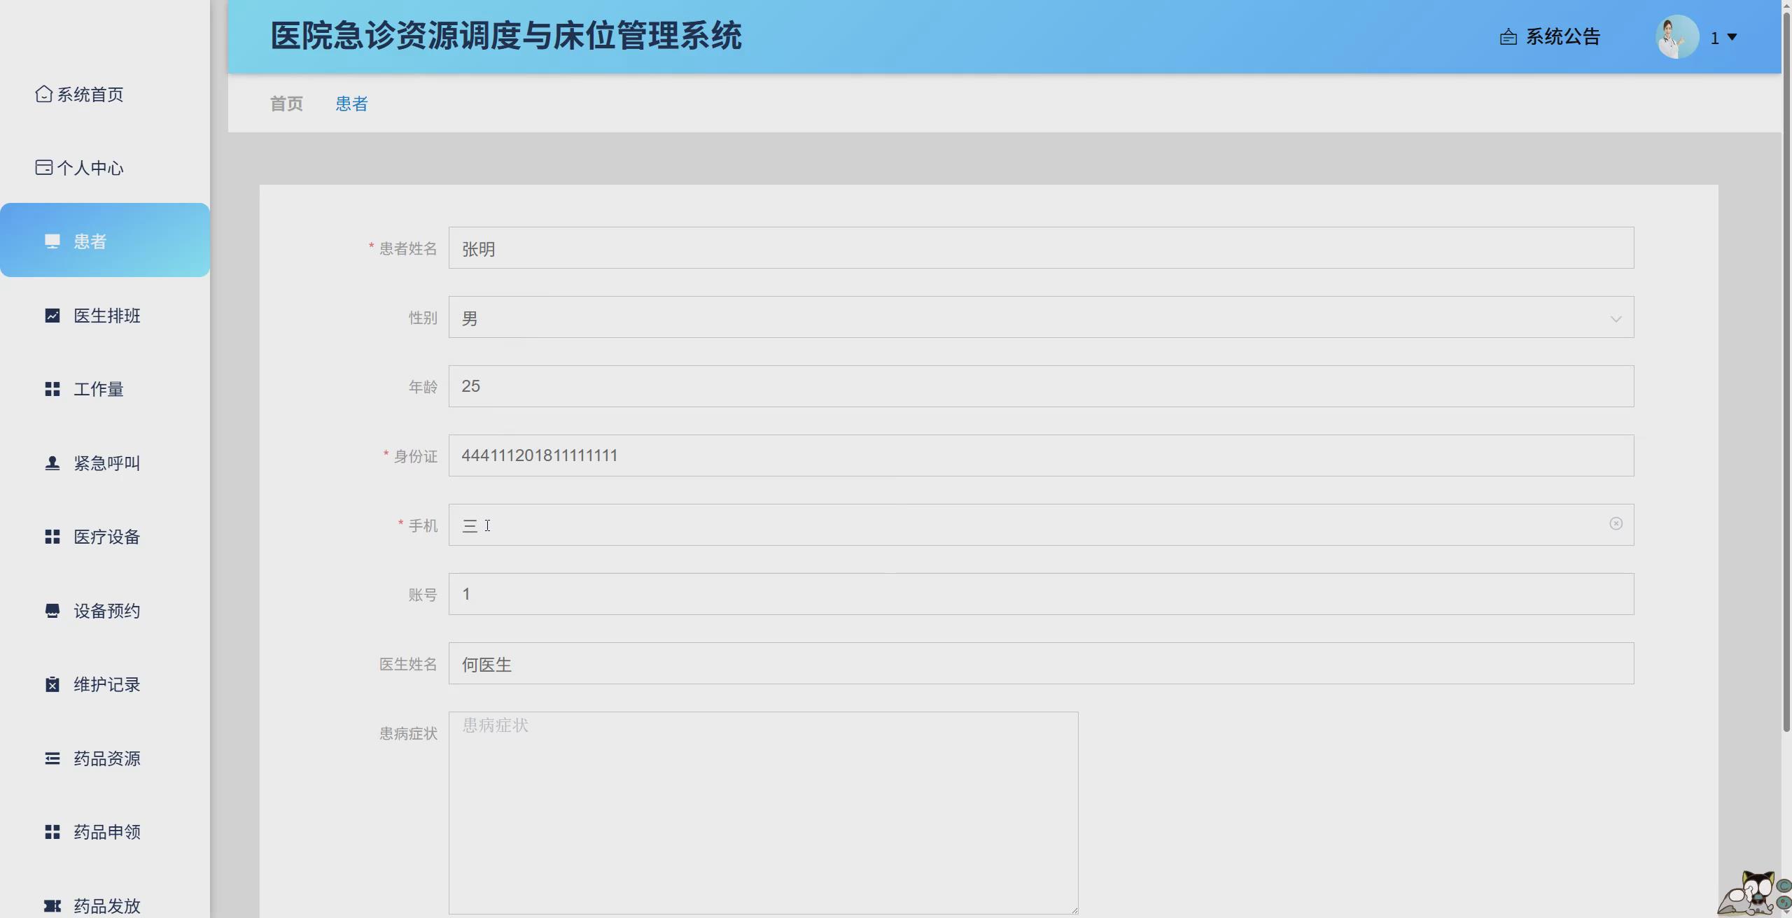1792x918 pixels.
Task: Select the 患者 sidebar menu
Action: coord(105,240)
